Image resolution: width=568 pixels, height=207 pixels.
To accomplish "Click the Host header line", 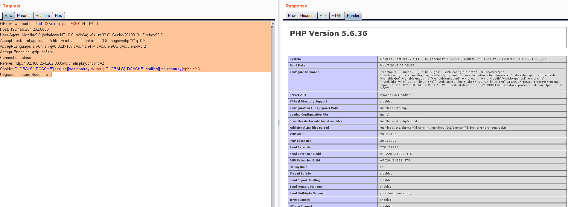I will [24, 29].
